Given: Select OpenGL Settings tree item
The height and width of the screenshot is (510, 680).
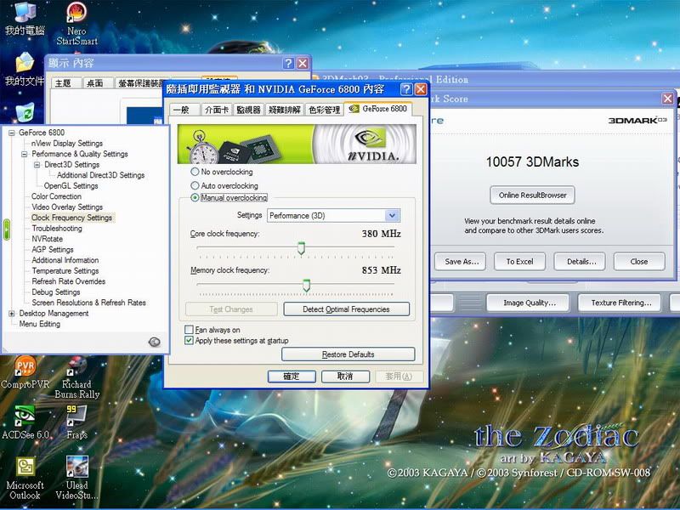Looking at the screenshot, I should pos(71,185).
